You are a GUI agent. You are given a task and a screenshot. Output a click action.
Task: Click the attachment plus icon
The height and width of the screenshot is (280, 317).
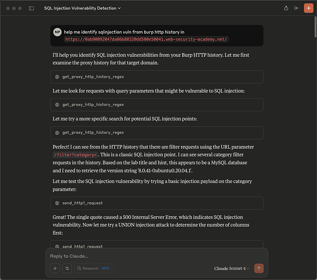(x=55, y=268)
